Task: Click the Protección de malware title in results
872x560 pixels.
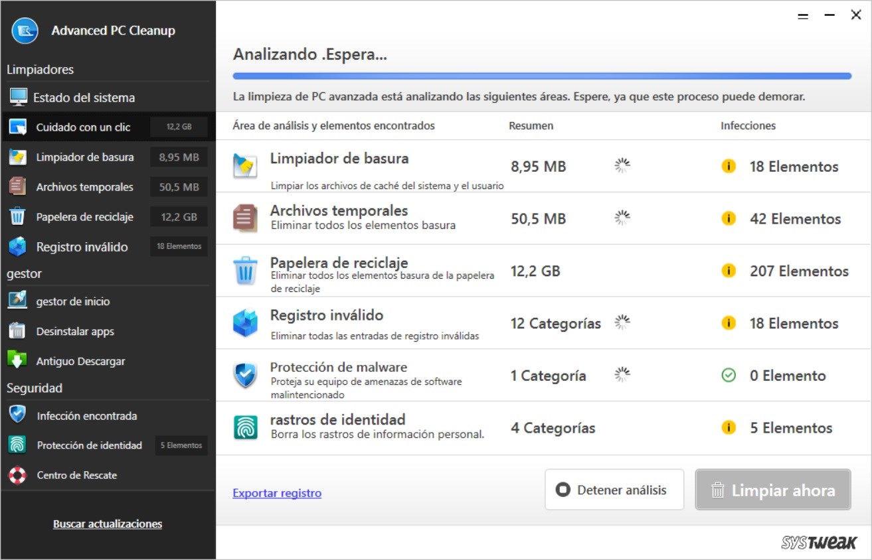Action: (339, 367)
